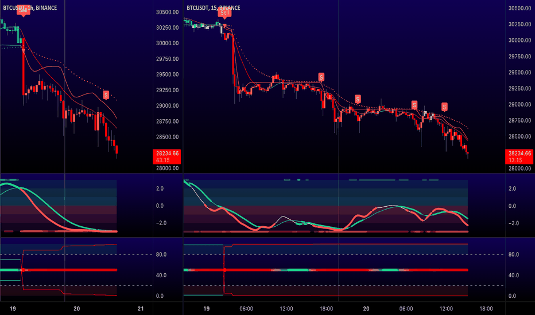
Task: Click 28500.00 on the 1h chart price axis
Action: 167,137
